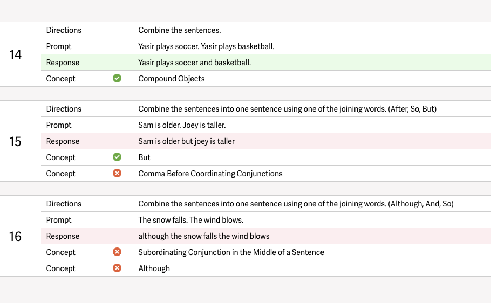491x303 pixels.
Task: Open the Compound Objects concept
Action: [172, 79]
